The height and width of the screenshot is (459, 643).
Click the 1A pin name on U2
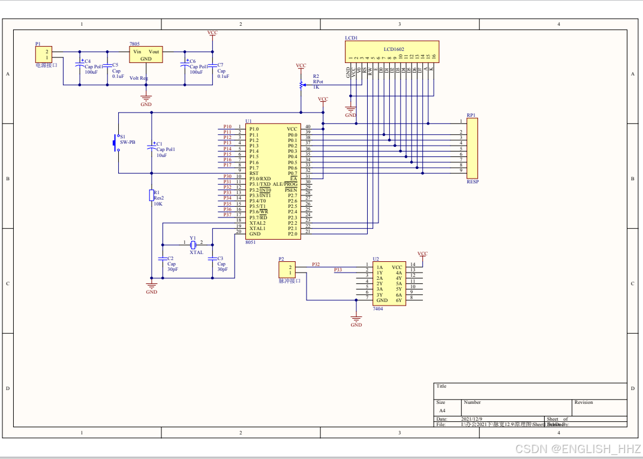[x=380, y=267]
